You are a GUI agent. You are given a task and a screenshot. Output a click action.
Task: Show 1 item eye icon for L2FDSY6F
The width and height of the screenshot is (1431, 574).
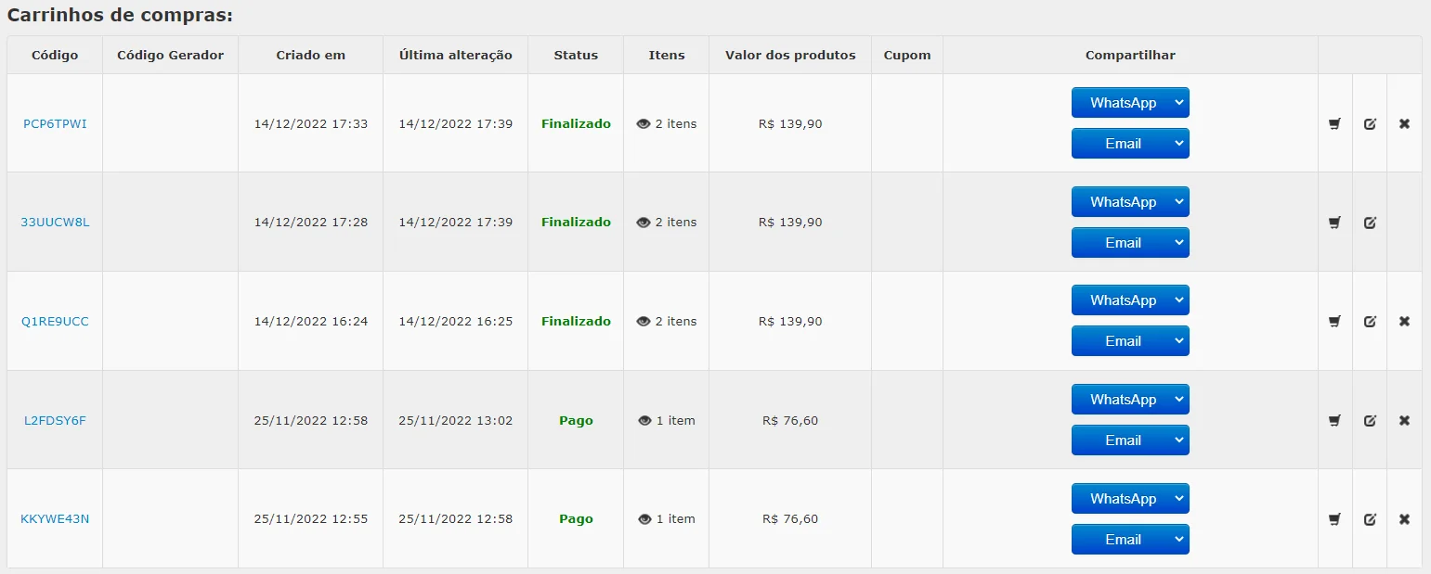[x=644, y=421]
